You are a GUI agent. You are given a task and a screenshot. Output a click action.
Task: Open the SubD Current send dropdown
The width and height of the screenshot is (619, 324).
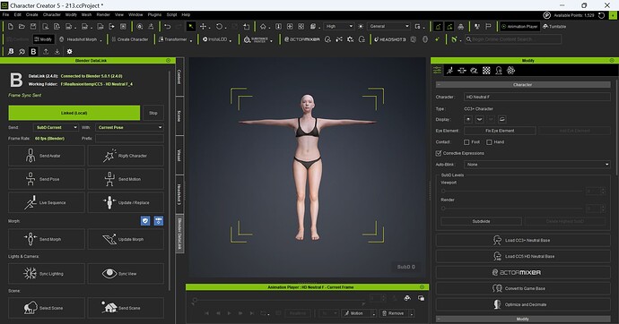pos(56,128)
